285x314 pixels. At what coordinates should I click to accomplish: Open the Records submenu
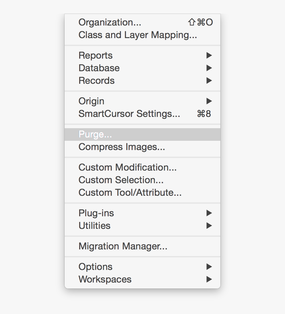(96, 81)
